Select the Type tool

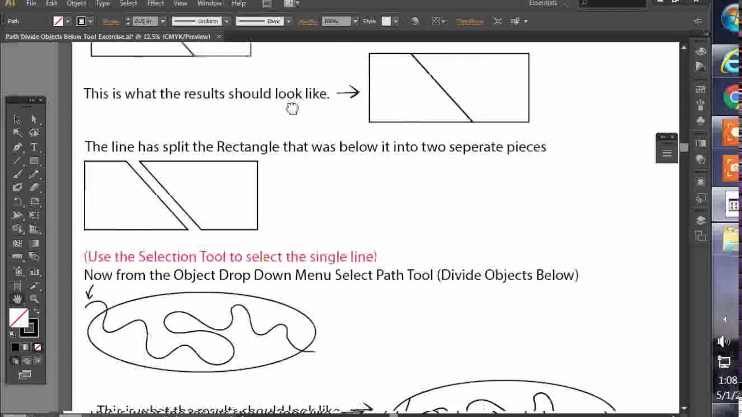point(34,147)
